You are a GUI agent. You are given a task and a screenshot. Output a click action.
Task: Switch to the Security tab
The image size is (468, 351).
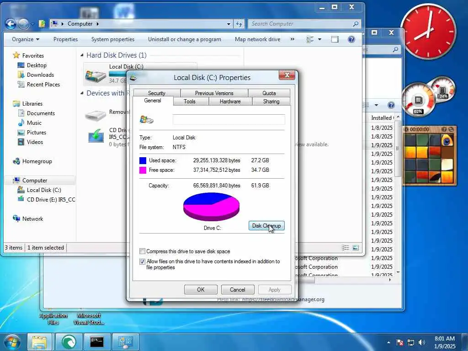click(x=157, y=93)
